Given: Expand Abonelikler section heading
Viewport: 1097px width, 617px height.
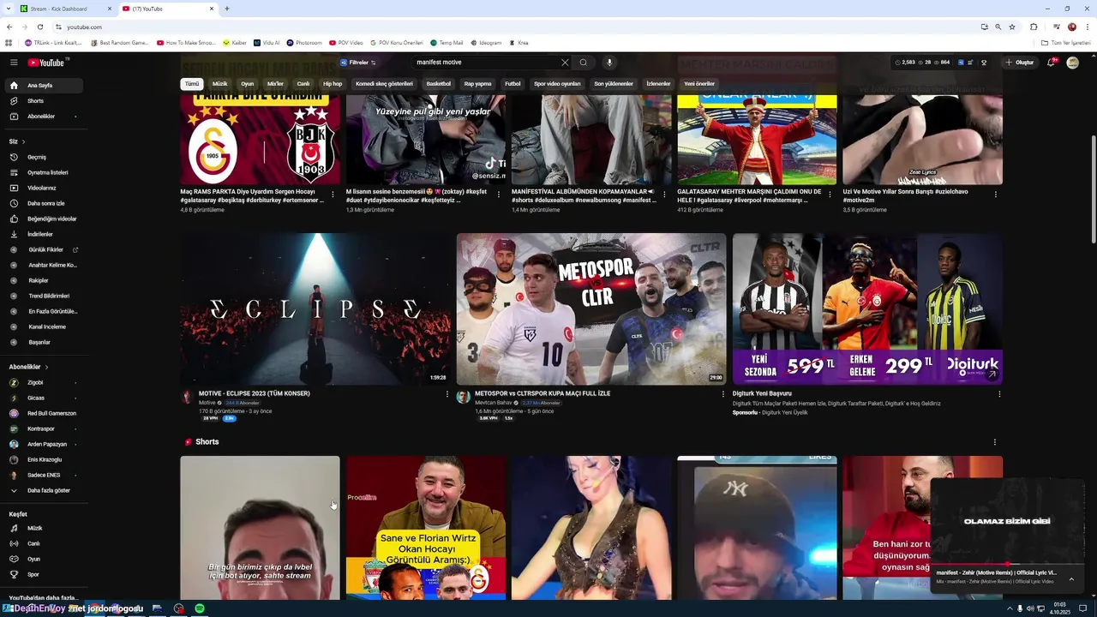Looking at the screenshot, I should 29,367.
